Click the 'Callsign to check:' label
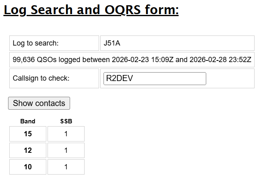 pos(41,78)
